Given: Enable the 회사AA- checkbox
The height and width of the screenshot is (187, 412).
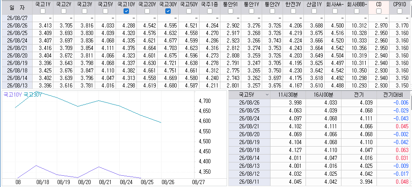Looking at the screenshot, I should click(x=335, y=11).
